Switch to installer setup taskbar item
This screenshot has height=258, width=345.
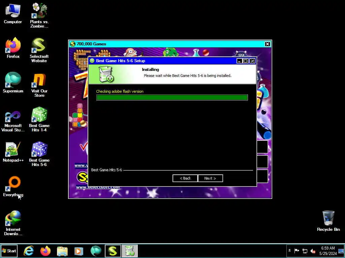[130, 251]
